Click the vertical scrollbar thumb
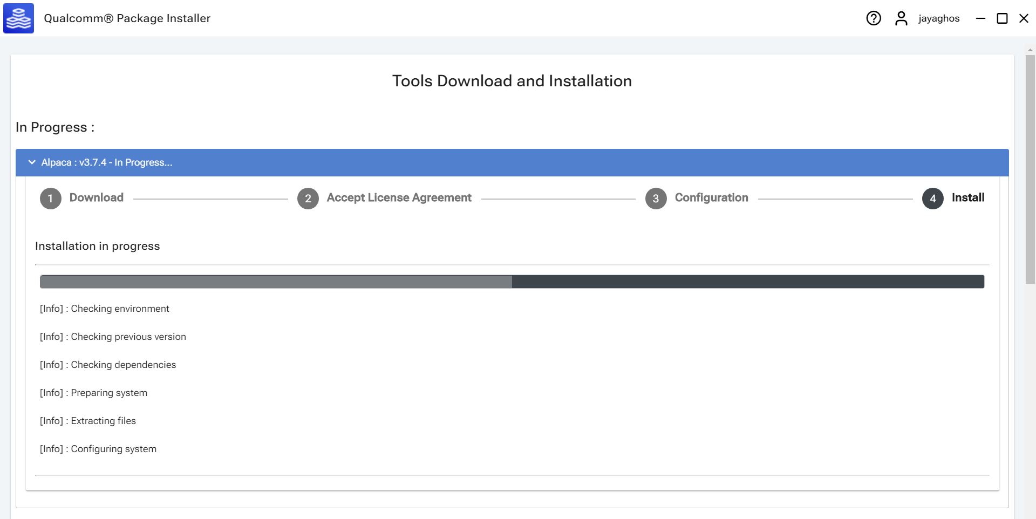Screen dimensions: 1036x519 point(1030,167)
